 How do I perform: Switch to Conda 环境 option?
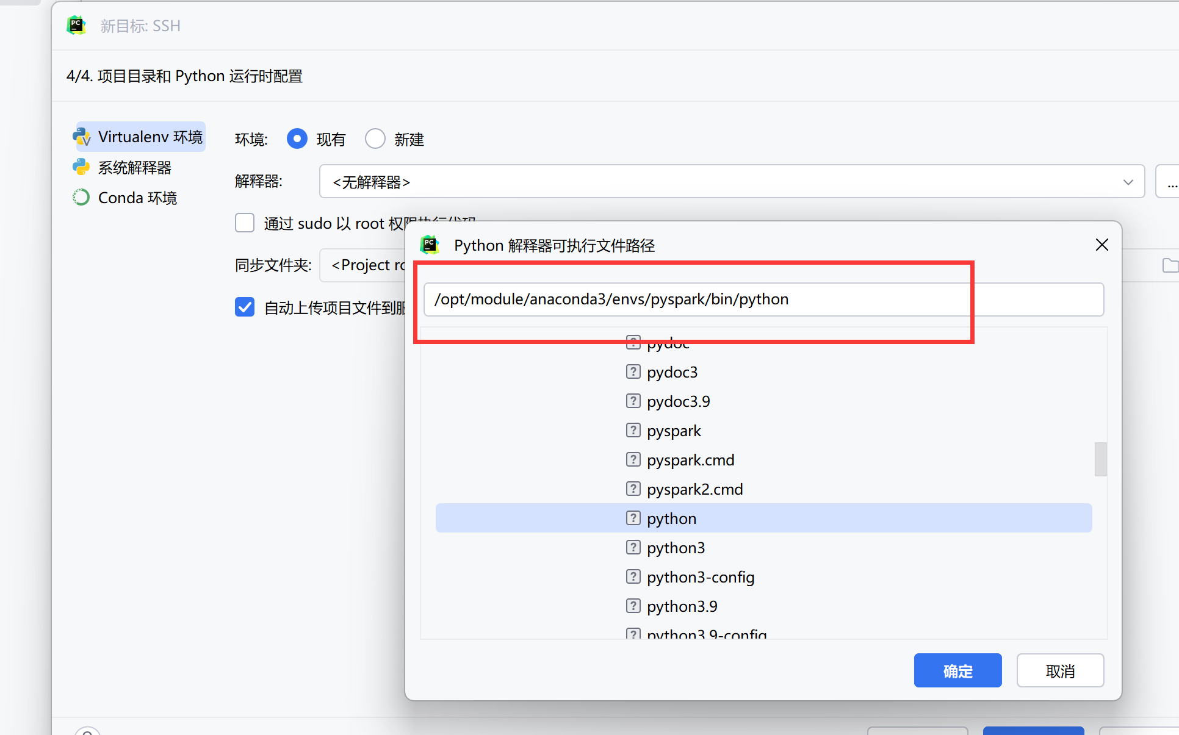coord(137,198)
